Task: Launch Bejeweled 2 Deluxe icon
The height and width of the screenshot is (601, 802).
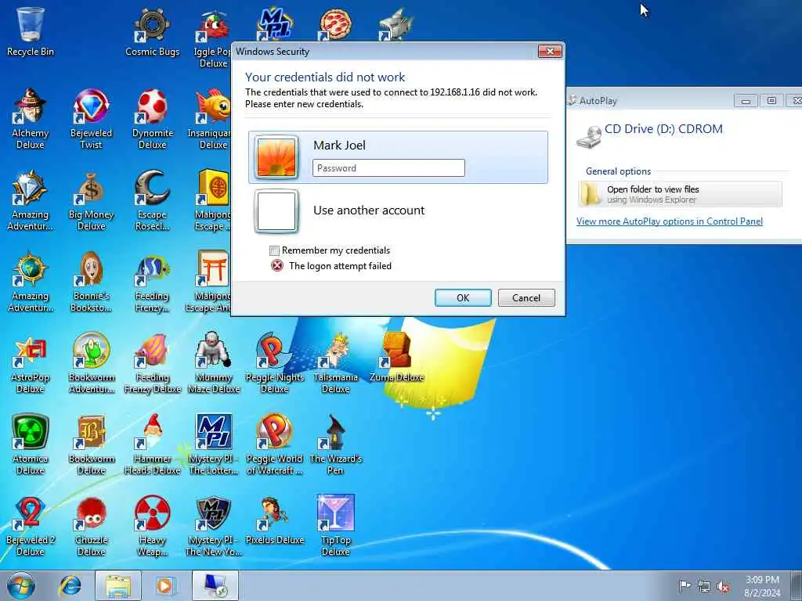Action: 31,525
